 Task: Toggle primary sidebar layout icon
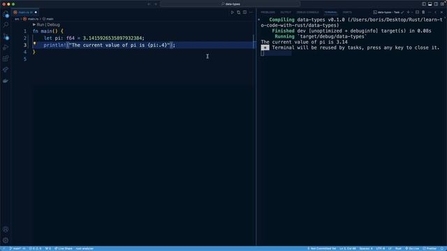click(x=424, y=4)
